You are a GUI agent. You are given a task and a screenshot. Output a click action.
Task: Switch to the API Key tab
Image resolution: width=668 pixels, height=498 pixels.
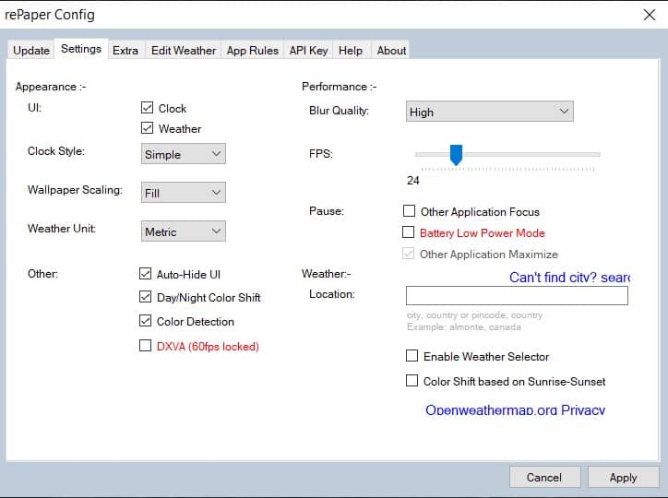pos(308,50)
